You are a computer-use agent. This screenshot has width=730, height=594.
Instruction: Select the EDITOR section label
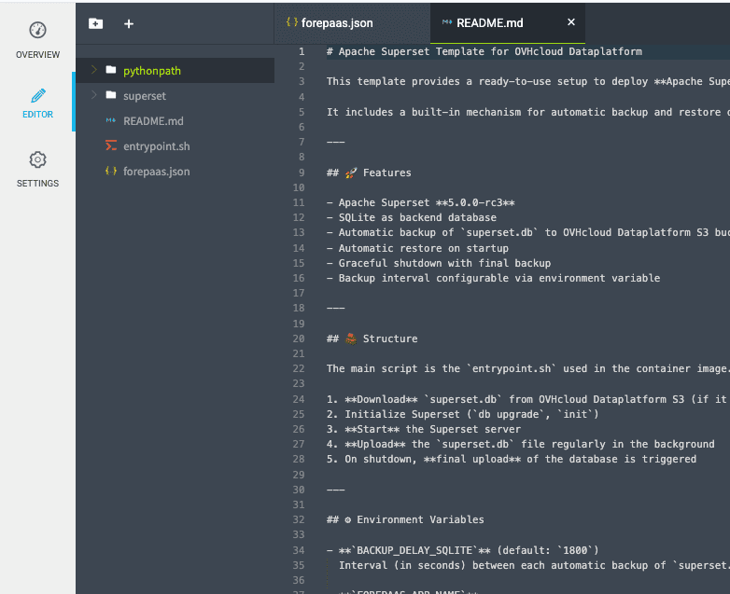[37, 115]
